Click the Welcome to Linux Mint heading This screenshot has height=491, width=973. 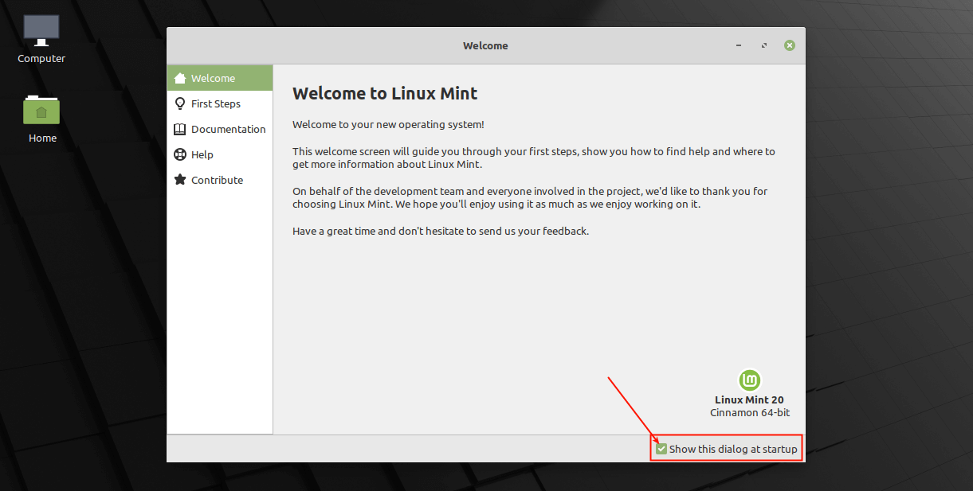[x=385, y=93]
